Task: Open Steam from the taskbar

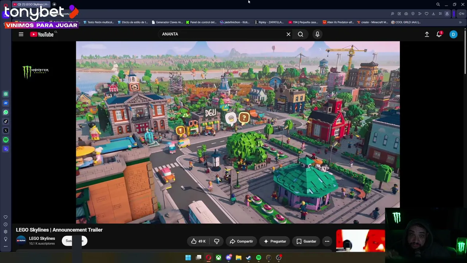Action: coord(248,258)
